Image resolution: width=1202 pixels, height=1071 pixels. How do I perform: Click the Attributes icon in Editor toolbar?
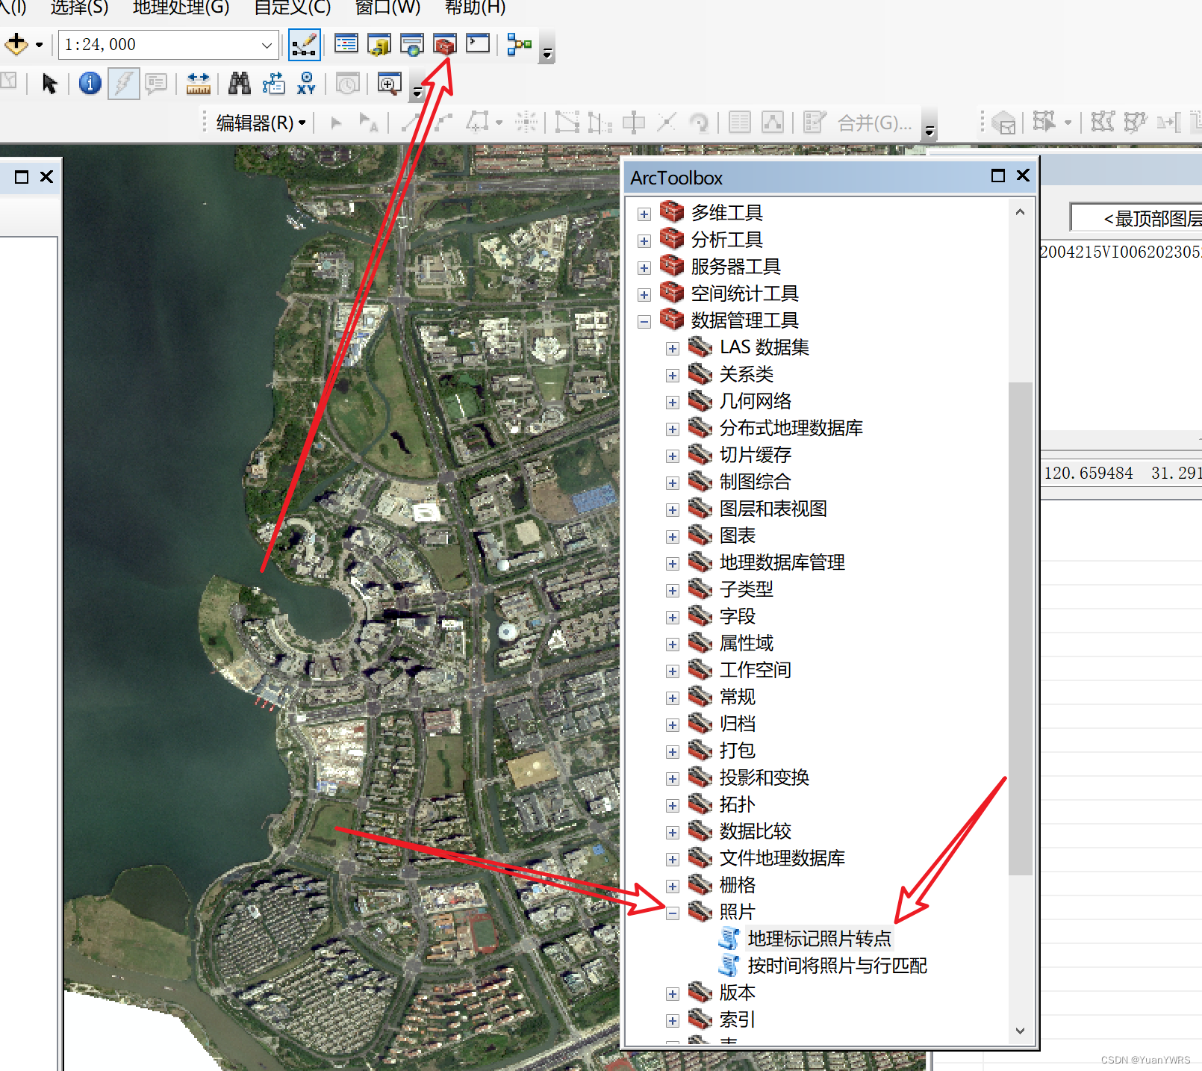click(740, 122)
